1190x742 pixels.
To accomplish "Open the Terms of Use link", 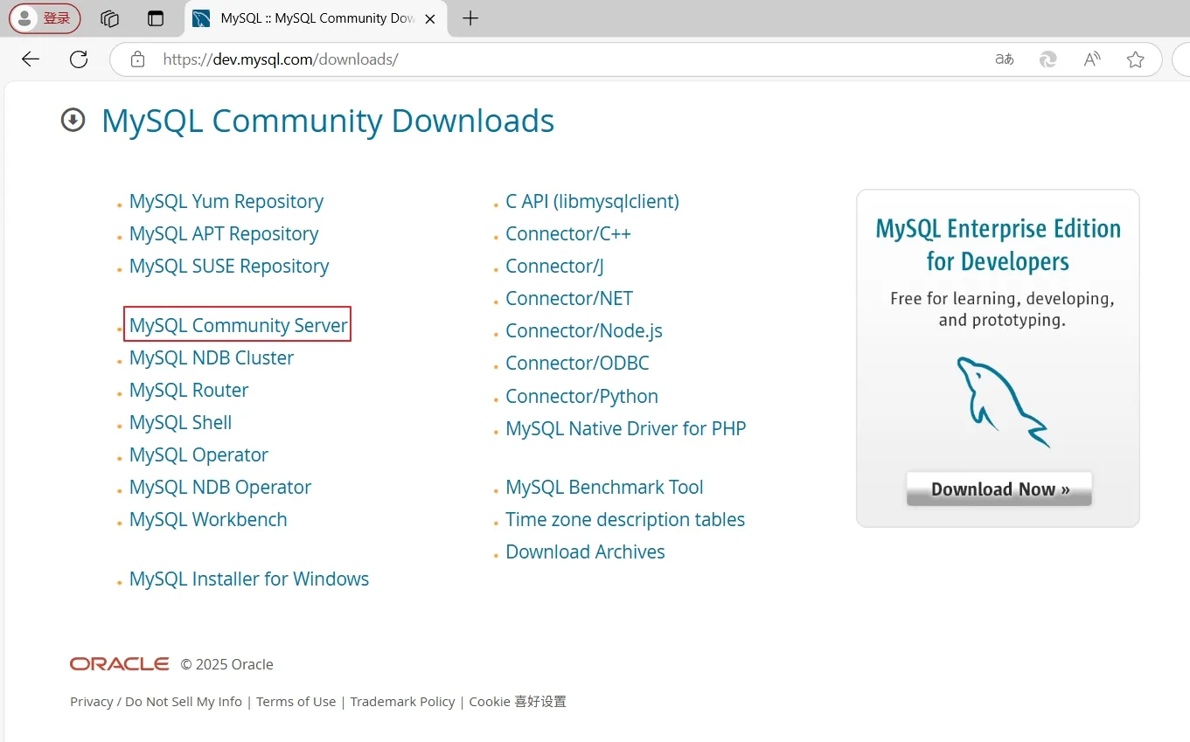I will (296, 702).
